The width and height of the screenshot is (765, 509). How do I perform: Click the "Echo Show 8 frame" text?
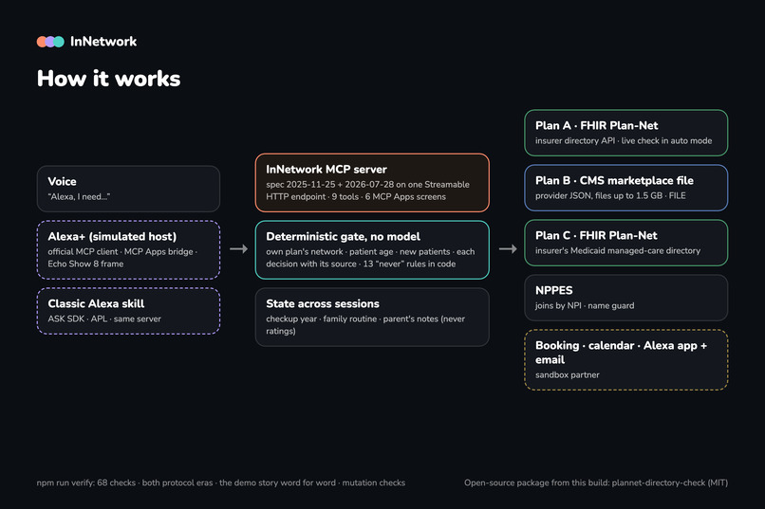click(x=85, y=264)
